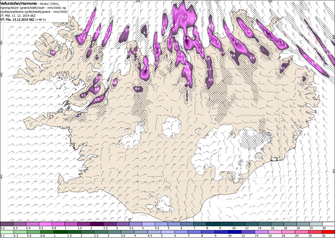Click the red rain legend swatch labeled 30
The height and width of the screenshot is (238, 335).
328,232
